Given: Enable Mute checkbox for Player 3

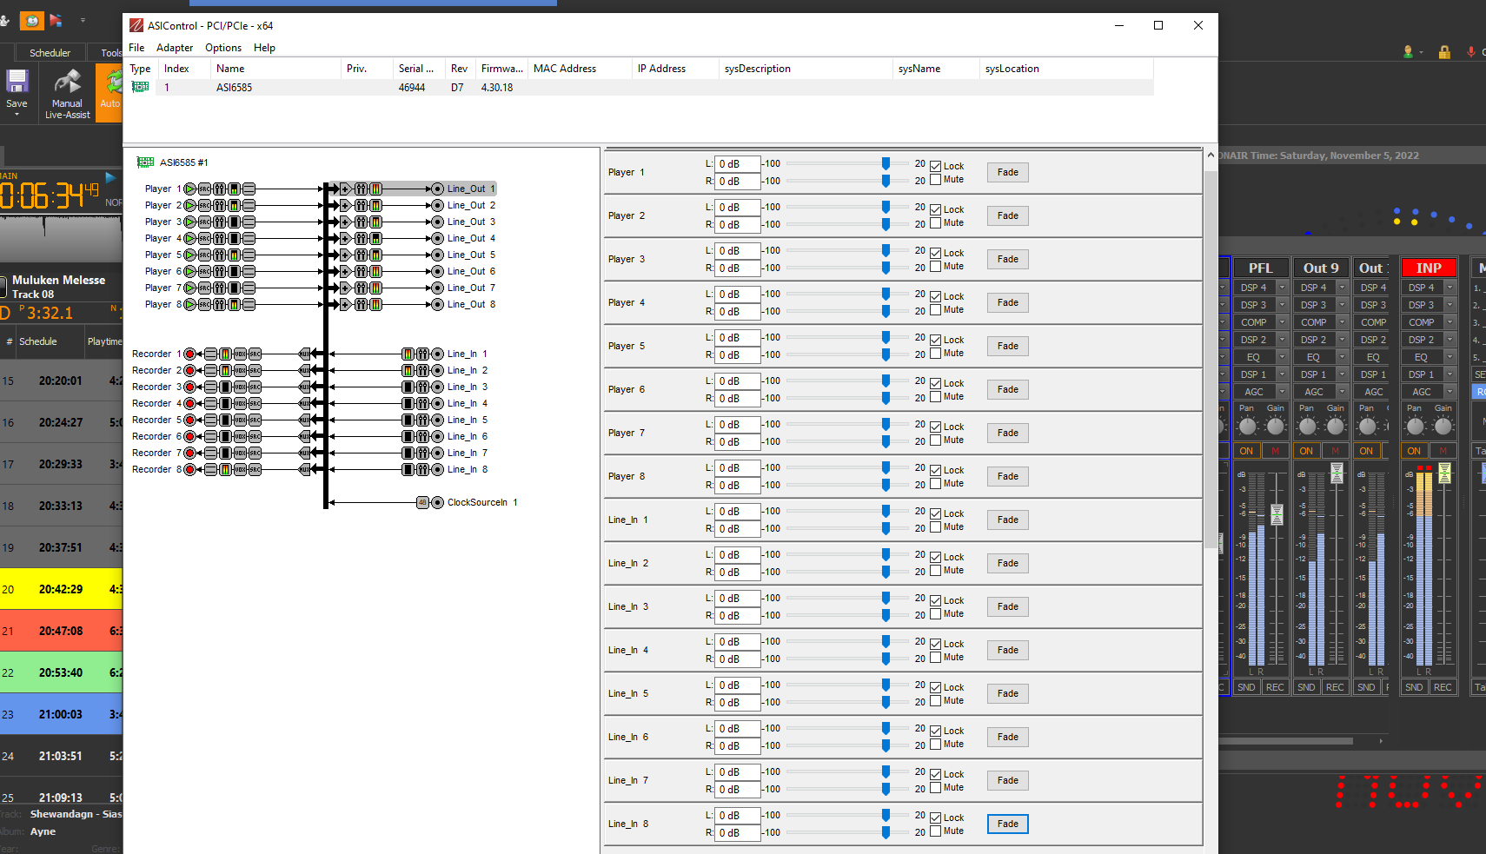Looking at the screenshot, I should point(936,267).
